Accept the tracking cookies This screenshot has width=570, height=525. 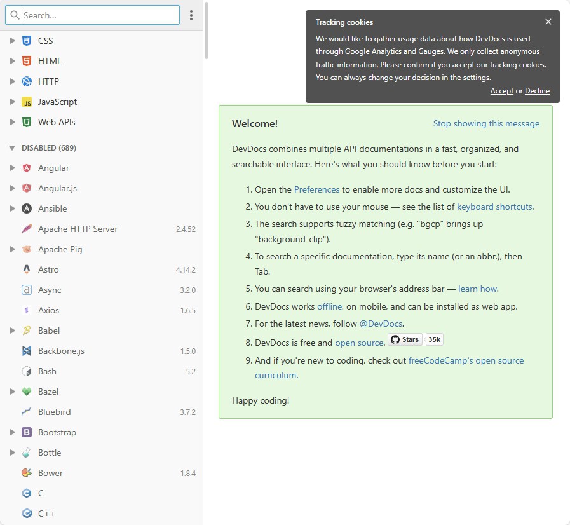coord(501,91)
